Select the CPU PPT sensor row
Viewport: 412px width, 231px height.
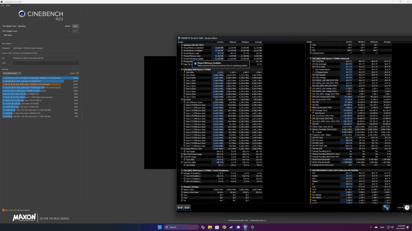(x=349, y=124)
